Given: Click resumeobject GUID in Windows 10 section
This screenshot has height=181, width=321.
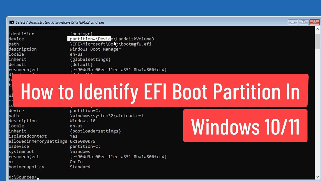Looking at the screenshot, I should (118, 157).
